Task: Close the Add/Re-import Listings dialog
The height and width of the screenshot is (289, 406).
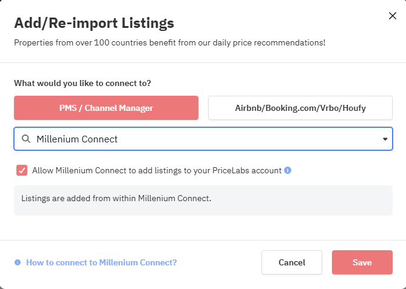Action: point(392,16)
